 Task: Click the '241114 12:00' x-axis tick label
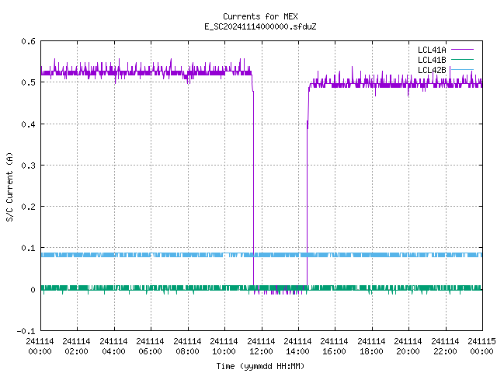pos(261,347)
